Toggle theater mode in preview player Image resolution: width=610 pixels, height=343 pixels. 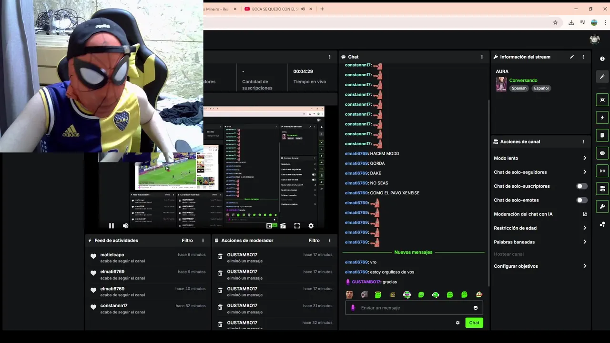[283, 226]
